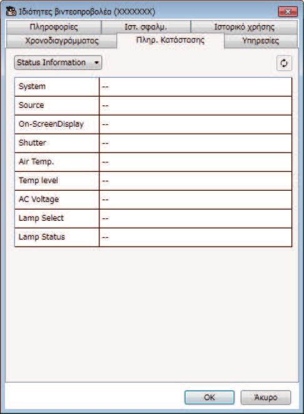Click the Lamp Status value cell
The image size is (304, 414).
(196, 237)
